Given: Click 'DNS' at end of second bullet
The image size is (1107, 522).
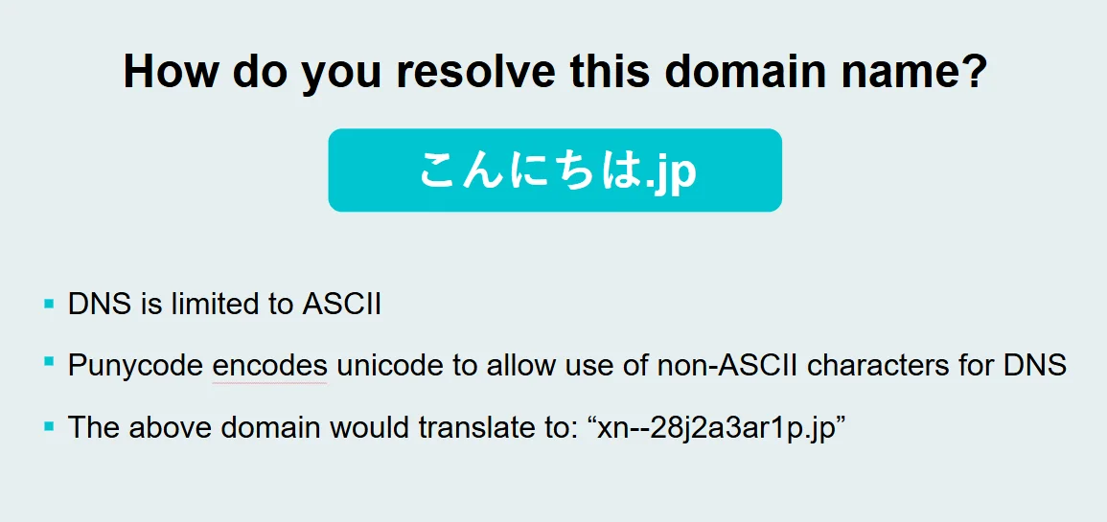Looking at the screenshot, I should point(1035,366).
